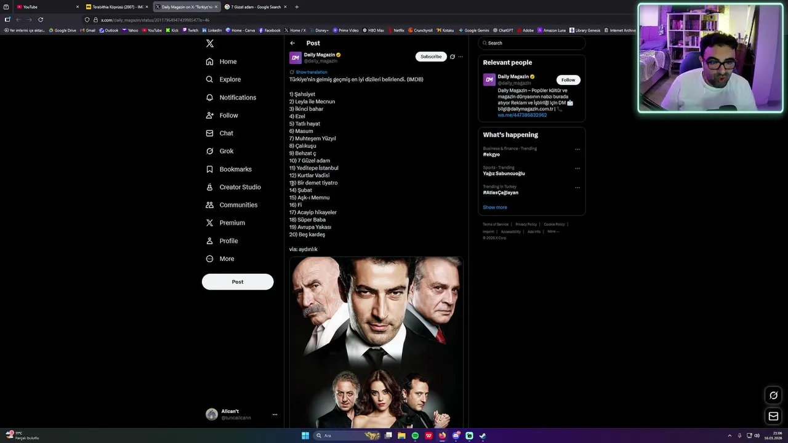Switch to the 7 Güzel adam Google Search tab
This screenshot has height=443, width=788.
click(255, 7)
